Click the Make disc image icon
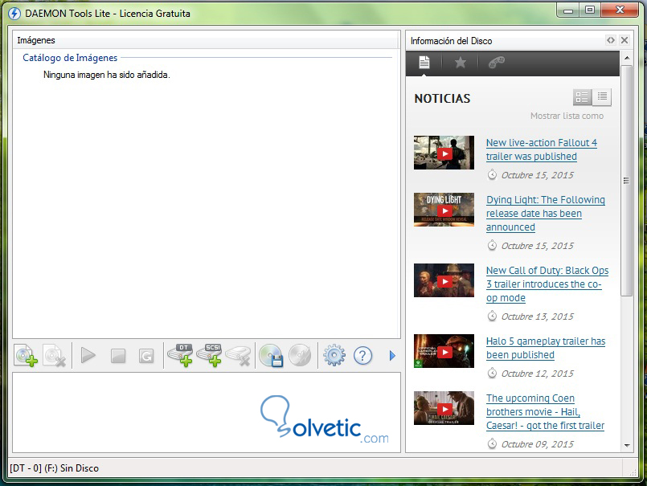Viewport: 647px width, 486px height. [x=271, y=355]
